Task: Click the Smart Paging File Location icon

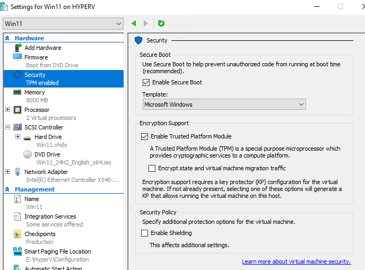Action: click(x=18, y=251)
